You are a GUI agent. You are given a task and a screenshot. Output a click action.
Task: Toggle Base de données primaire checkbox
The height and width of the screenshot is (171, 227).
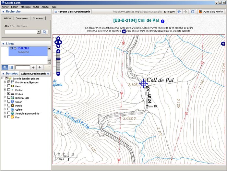(x=6, y=78)
